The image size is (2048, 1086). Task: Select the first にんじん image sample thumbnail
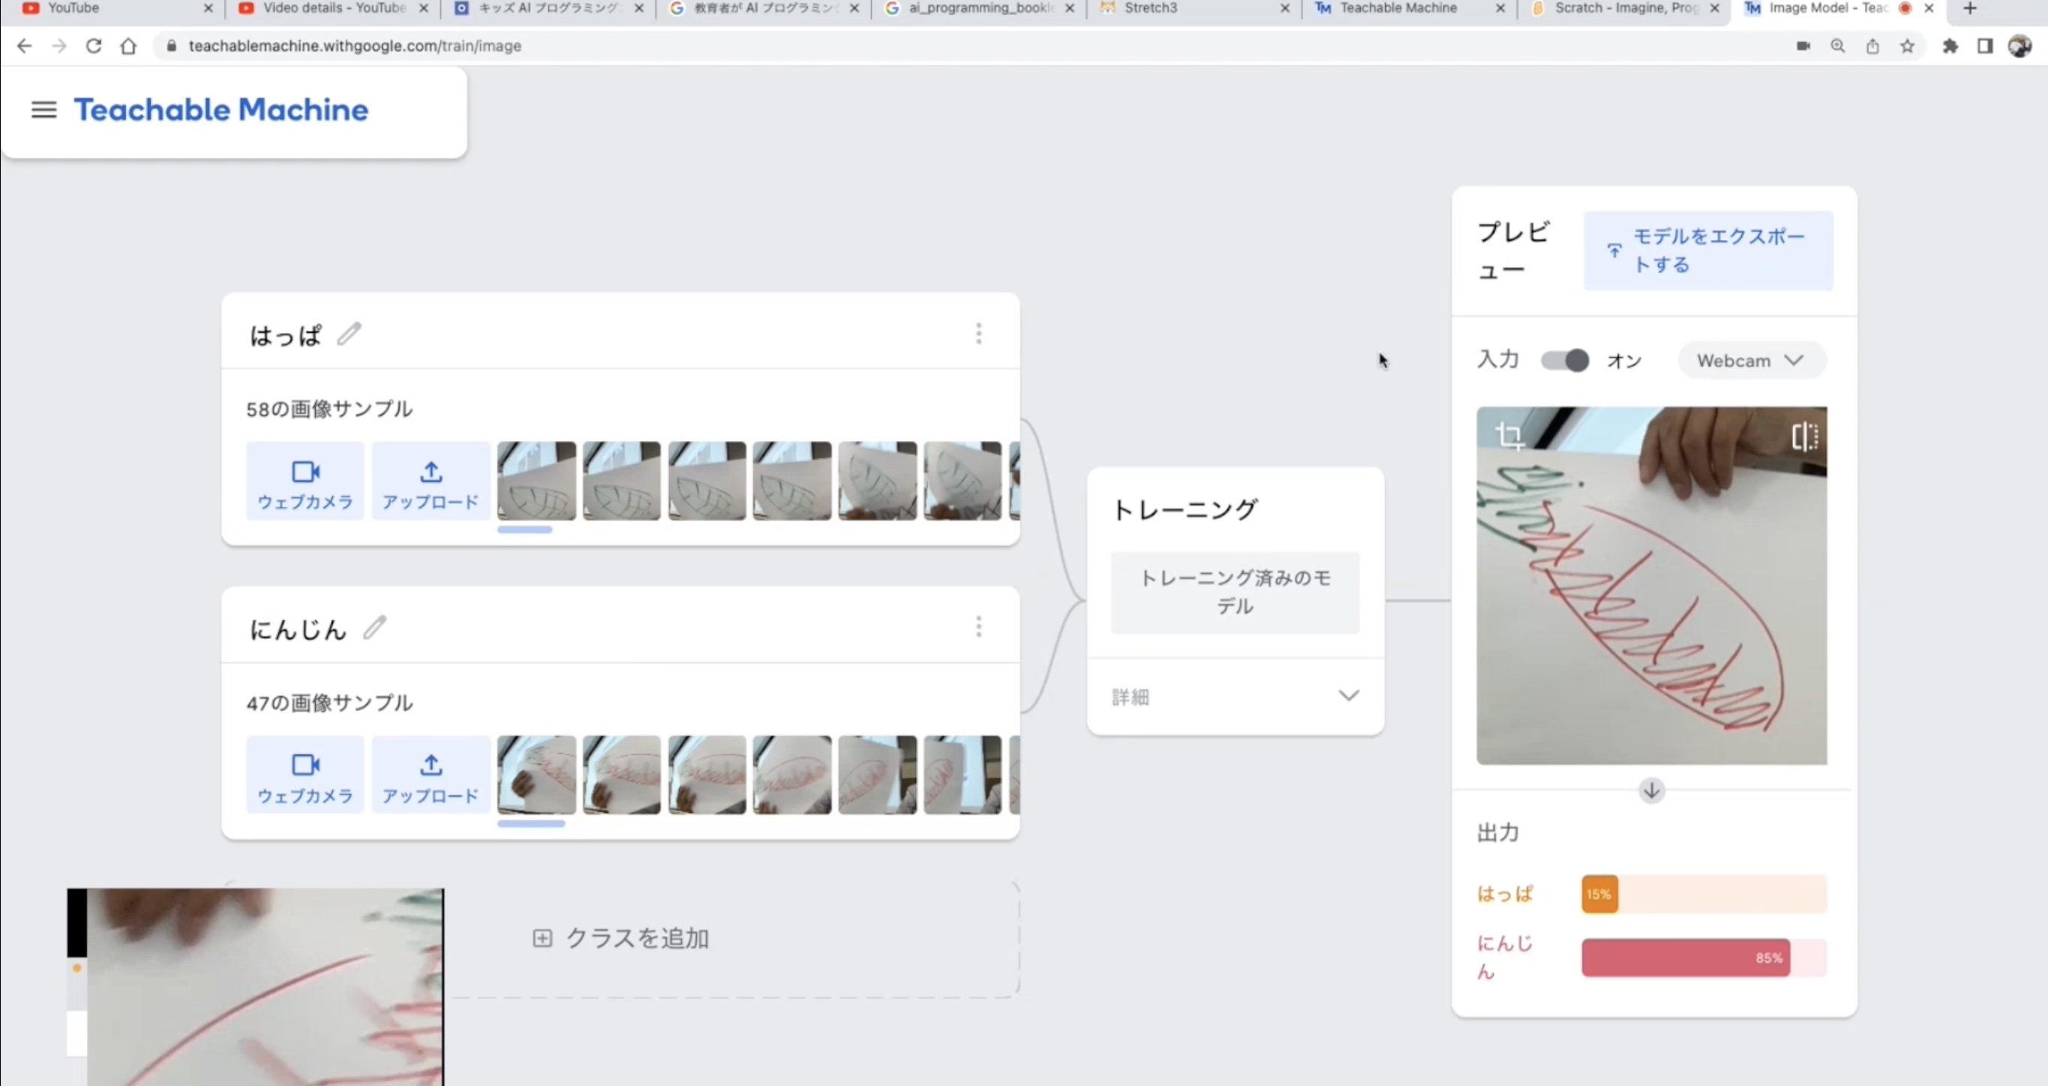(536, 775)
